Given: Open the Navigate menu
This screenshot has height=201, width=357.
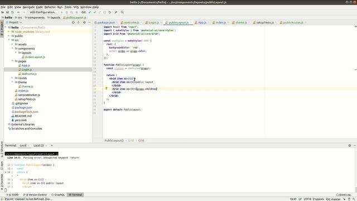Looking at the screenshot, I should coord(28,7).
